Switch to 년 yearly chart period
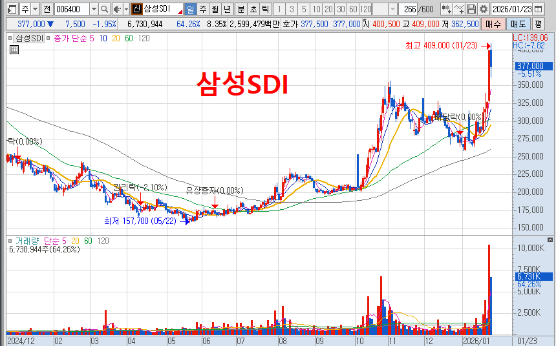This screenshot has width=556, height=346. pos(228,9)
